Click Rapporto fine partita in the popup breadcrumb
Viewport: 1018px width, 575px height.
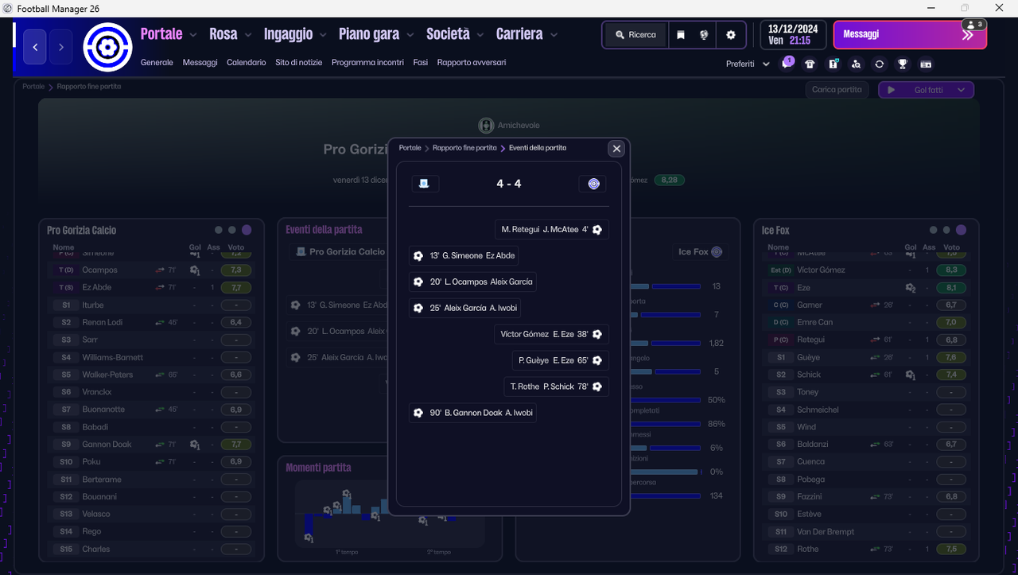[x=464, y=148]
